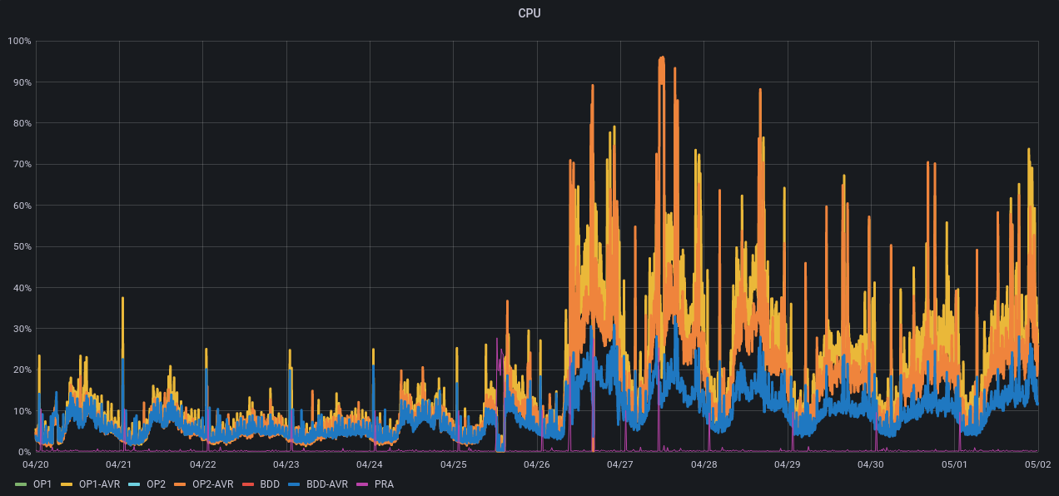Click the tallest orange peak near 96%
Viewport: 1059px width, 496px height.
(x=662, y=60)
